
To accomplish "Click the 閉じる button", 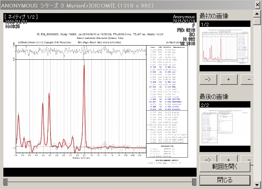I will click(224, 180).
